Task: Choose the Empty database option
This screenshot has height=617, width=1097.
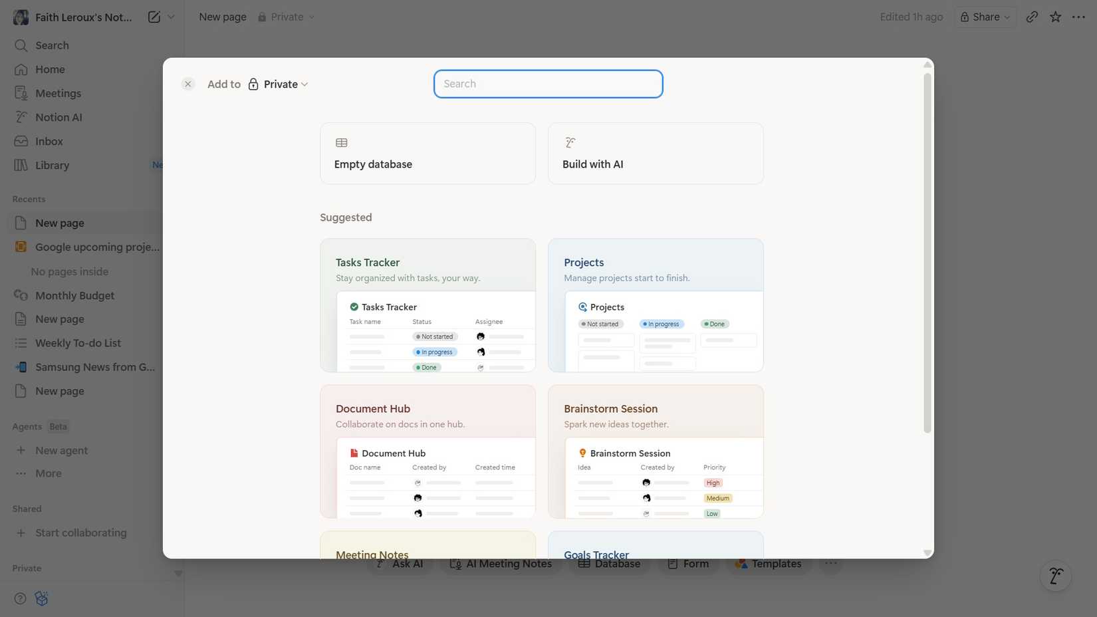Action: click(427, 153)
